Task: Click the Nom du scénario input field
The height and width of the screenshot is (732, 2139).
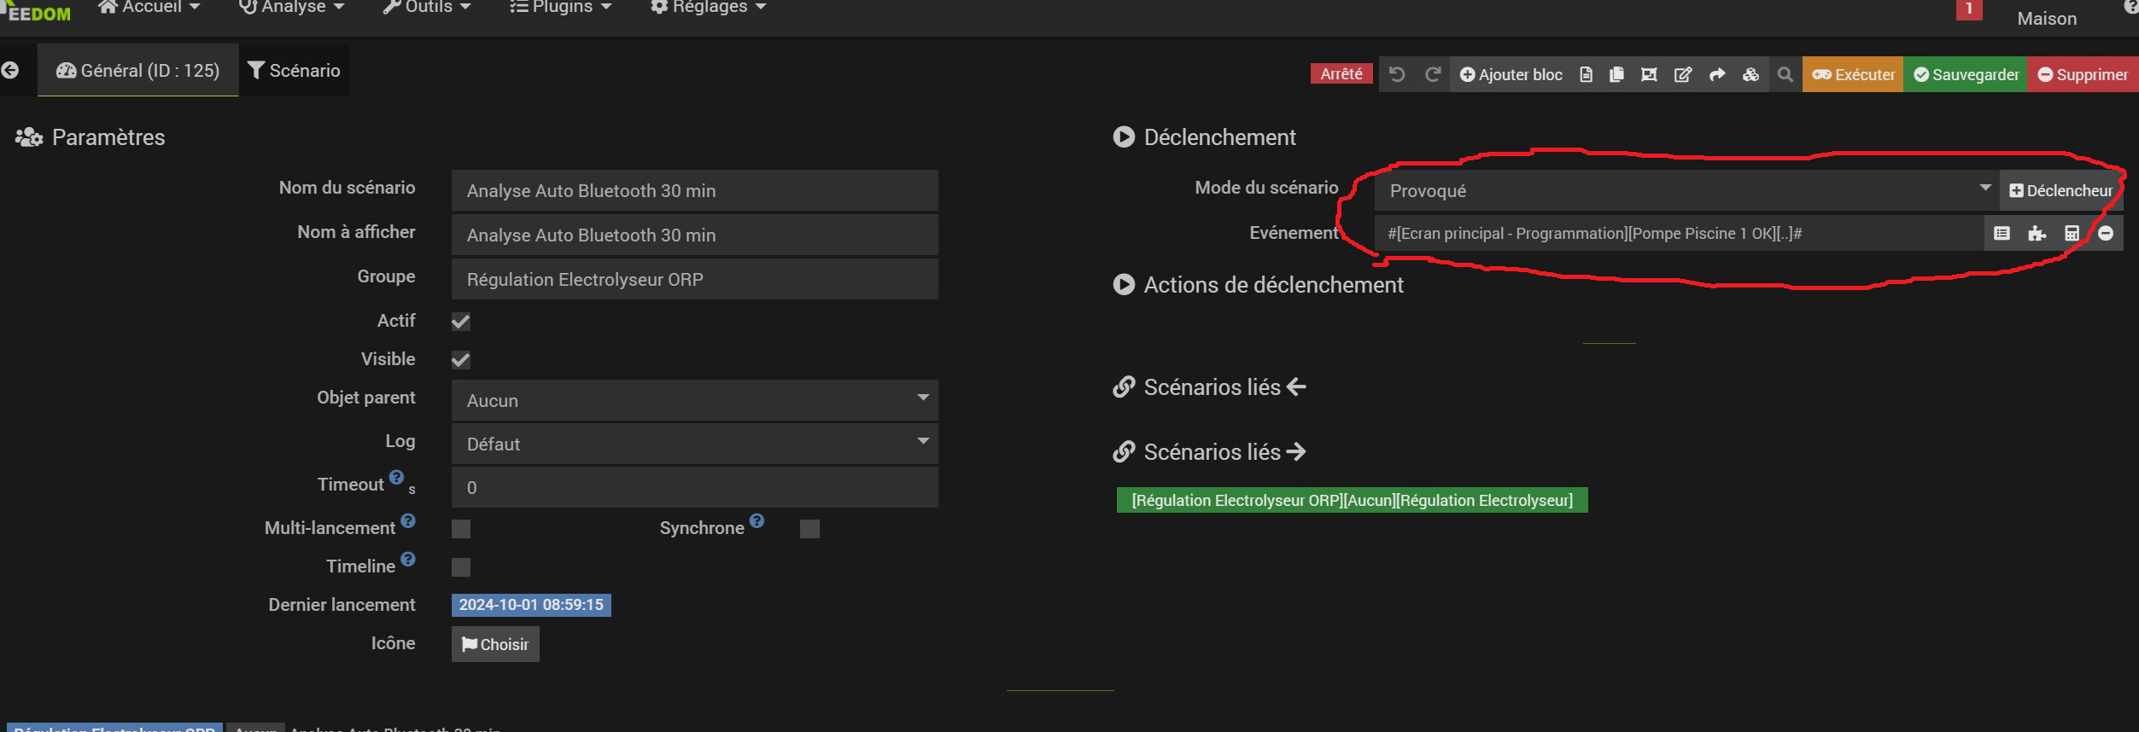Action: tap(694, 190)
